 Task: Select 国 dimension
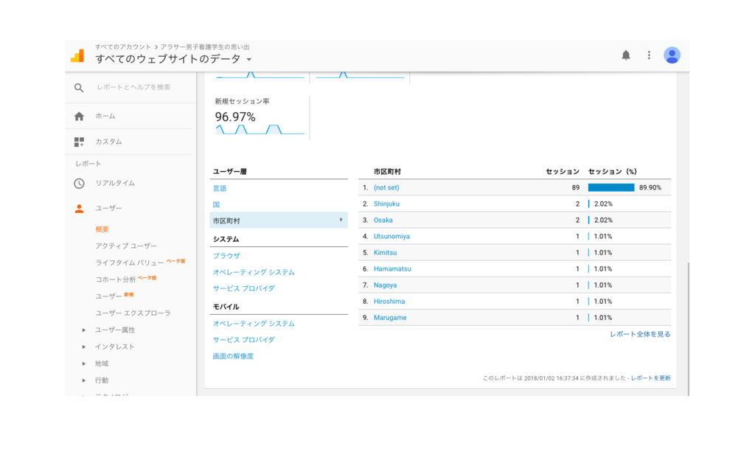(216, 205)
